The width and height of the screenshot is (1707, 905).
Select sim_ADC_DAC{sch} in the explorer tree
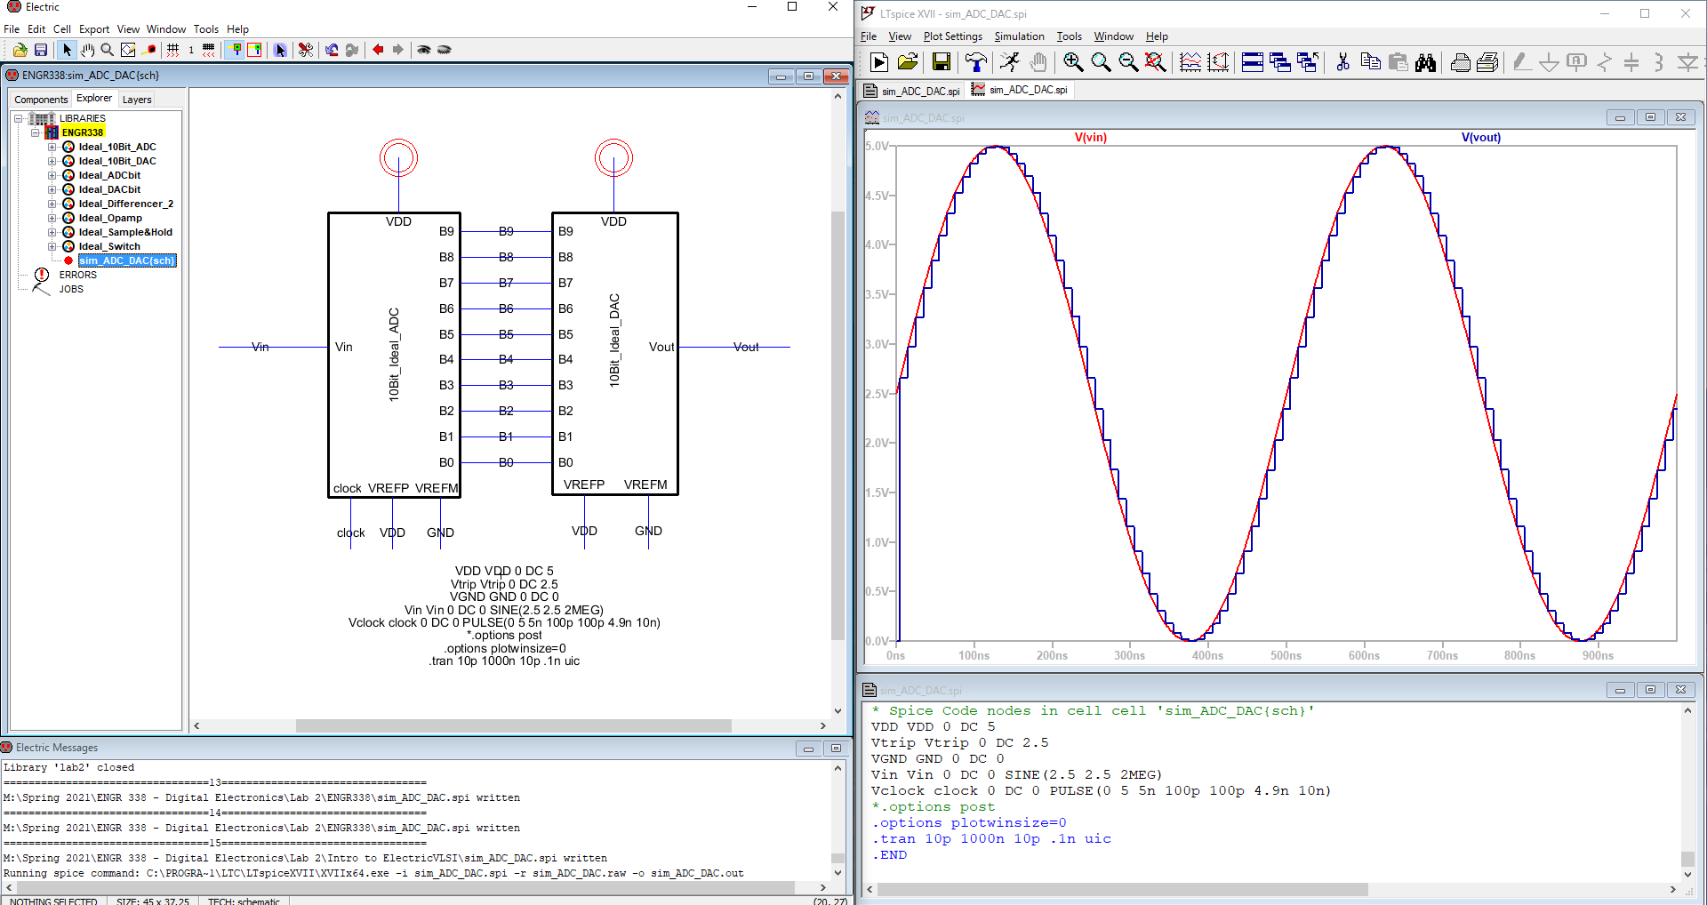(126, 260)
